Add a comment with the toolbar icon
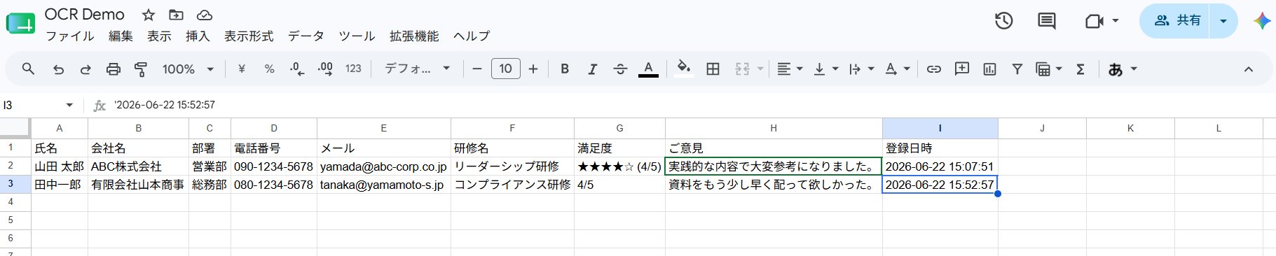1276x256 pixels. click(962, 69)
